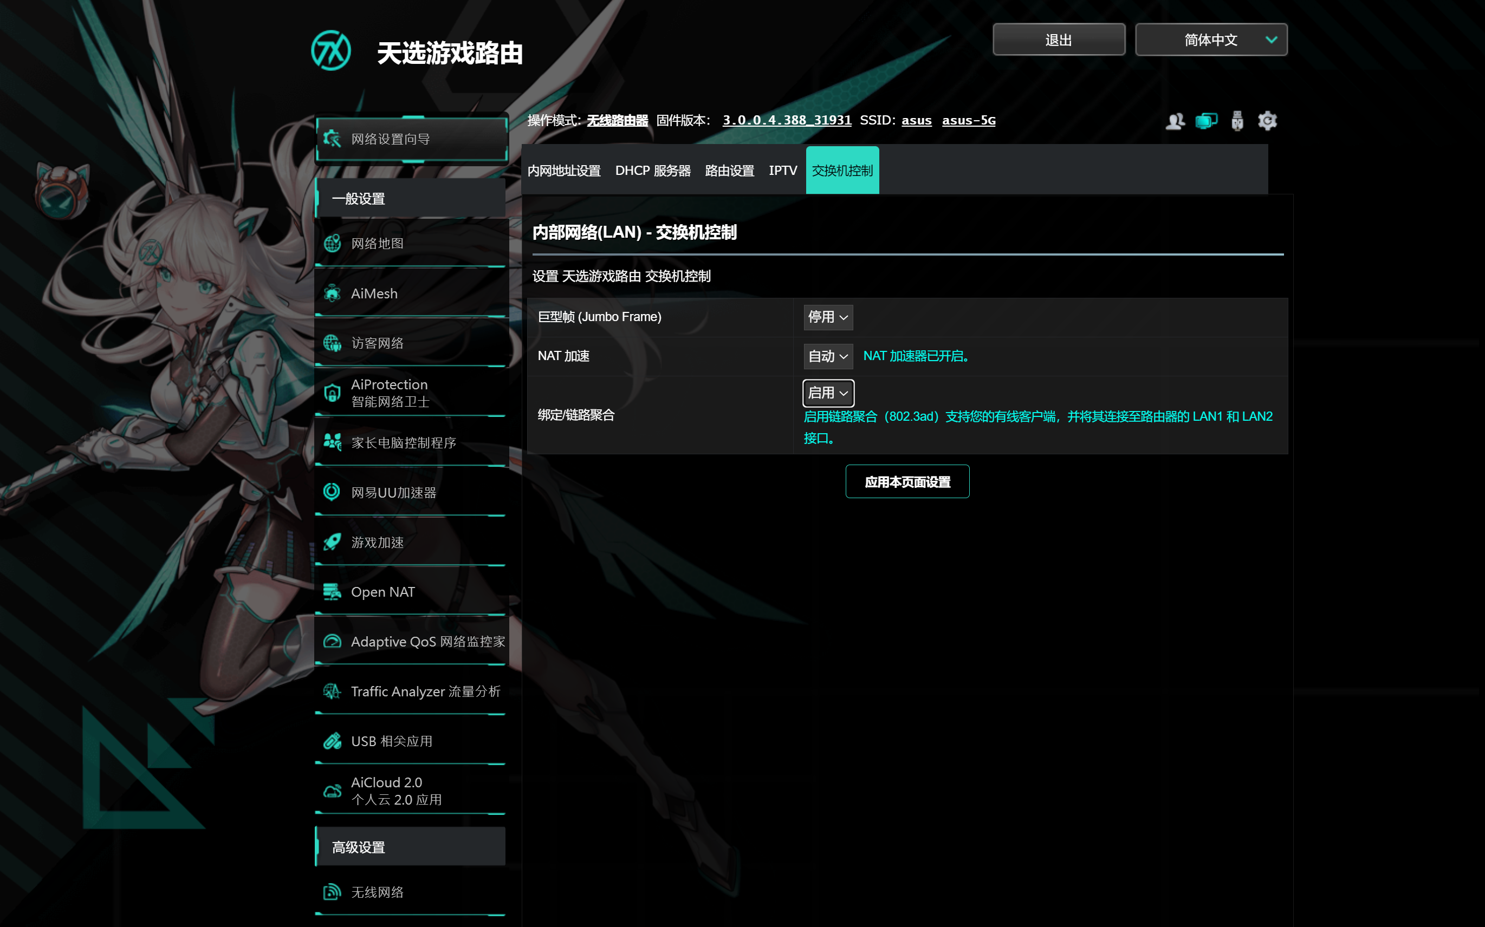Switch to the IPTV tab
The height and width of the screenshot is (927, 1485).
pos(783,171)
